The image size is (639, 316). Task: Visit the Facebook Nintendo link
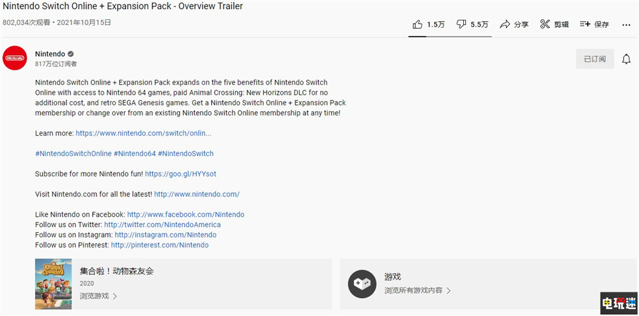(185, 214)
